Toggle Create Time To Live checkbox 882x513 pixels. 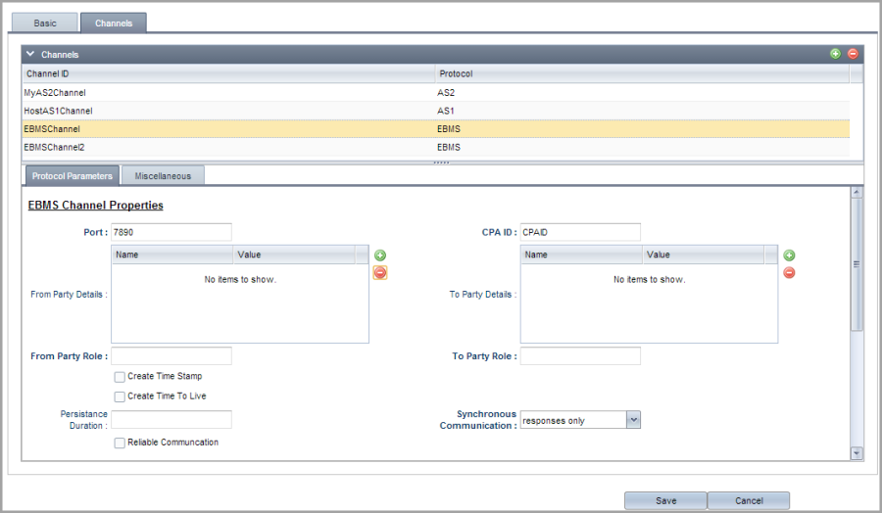tap(120, 396)
